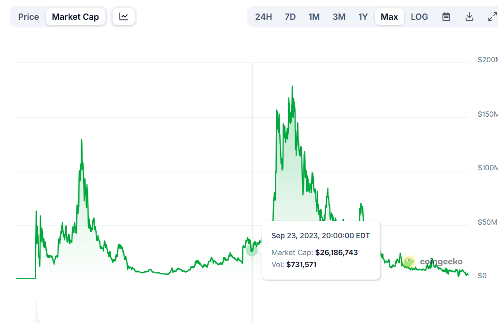Viewport: 498px width, 323px height.
Task: Choose the 3M time range
Action: [x=339, y=17]
